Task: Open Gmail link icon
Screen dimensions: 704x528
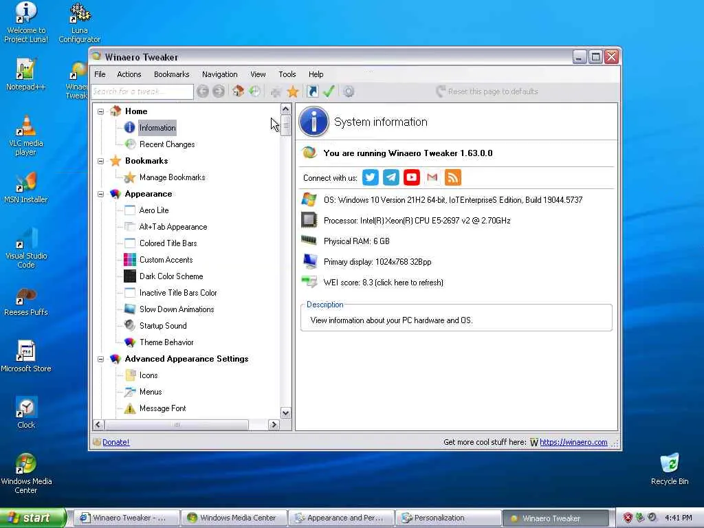Action: (432, 177)
